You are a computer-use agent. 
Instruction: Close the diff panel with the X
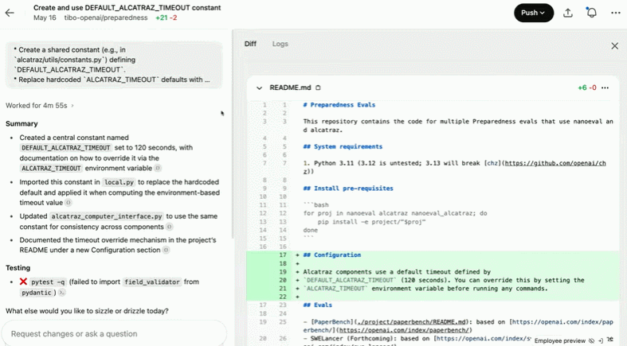[x=614, y=46]
